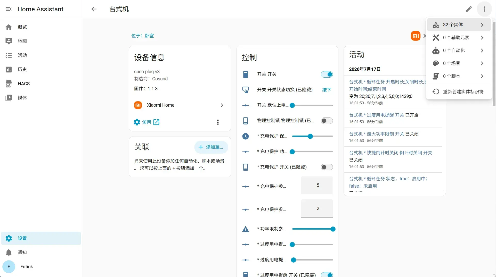This screenshot has width=496, height=277.
Task: Click the 设置 gear icon in the sidebar
Action: pos(9,238)
